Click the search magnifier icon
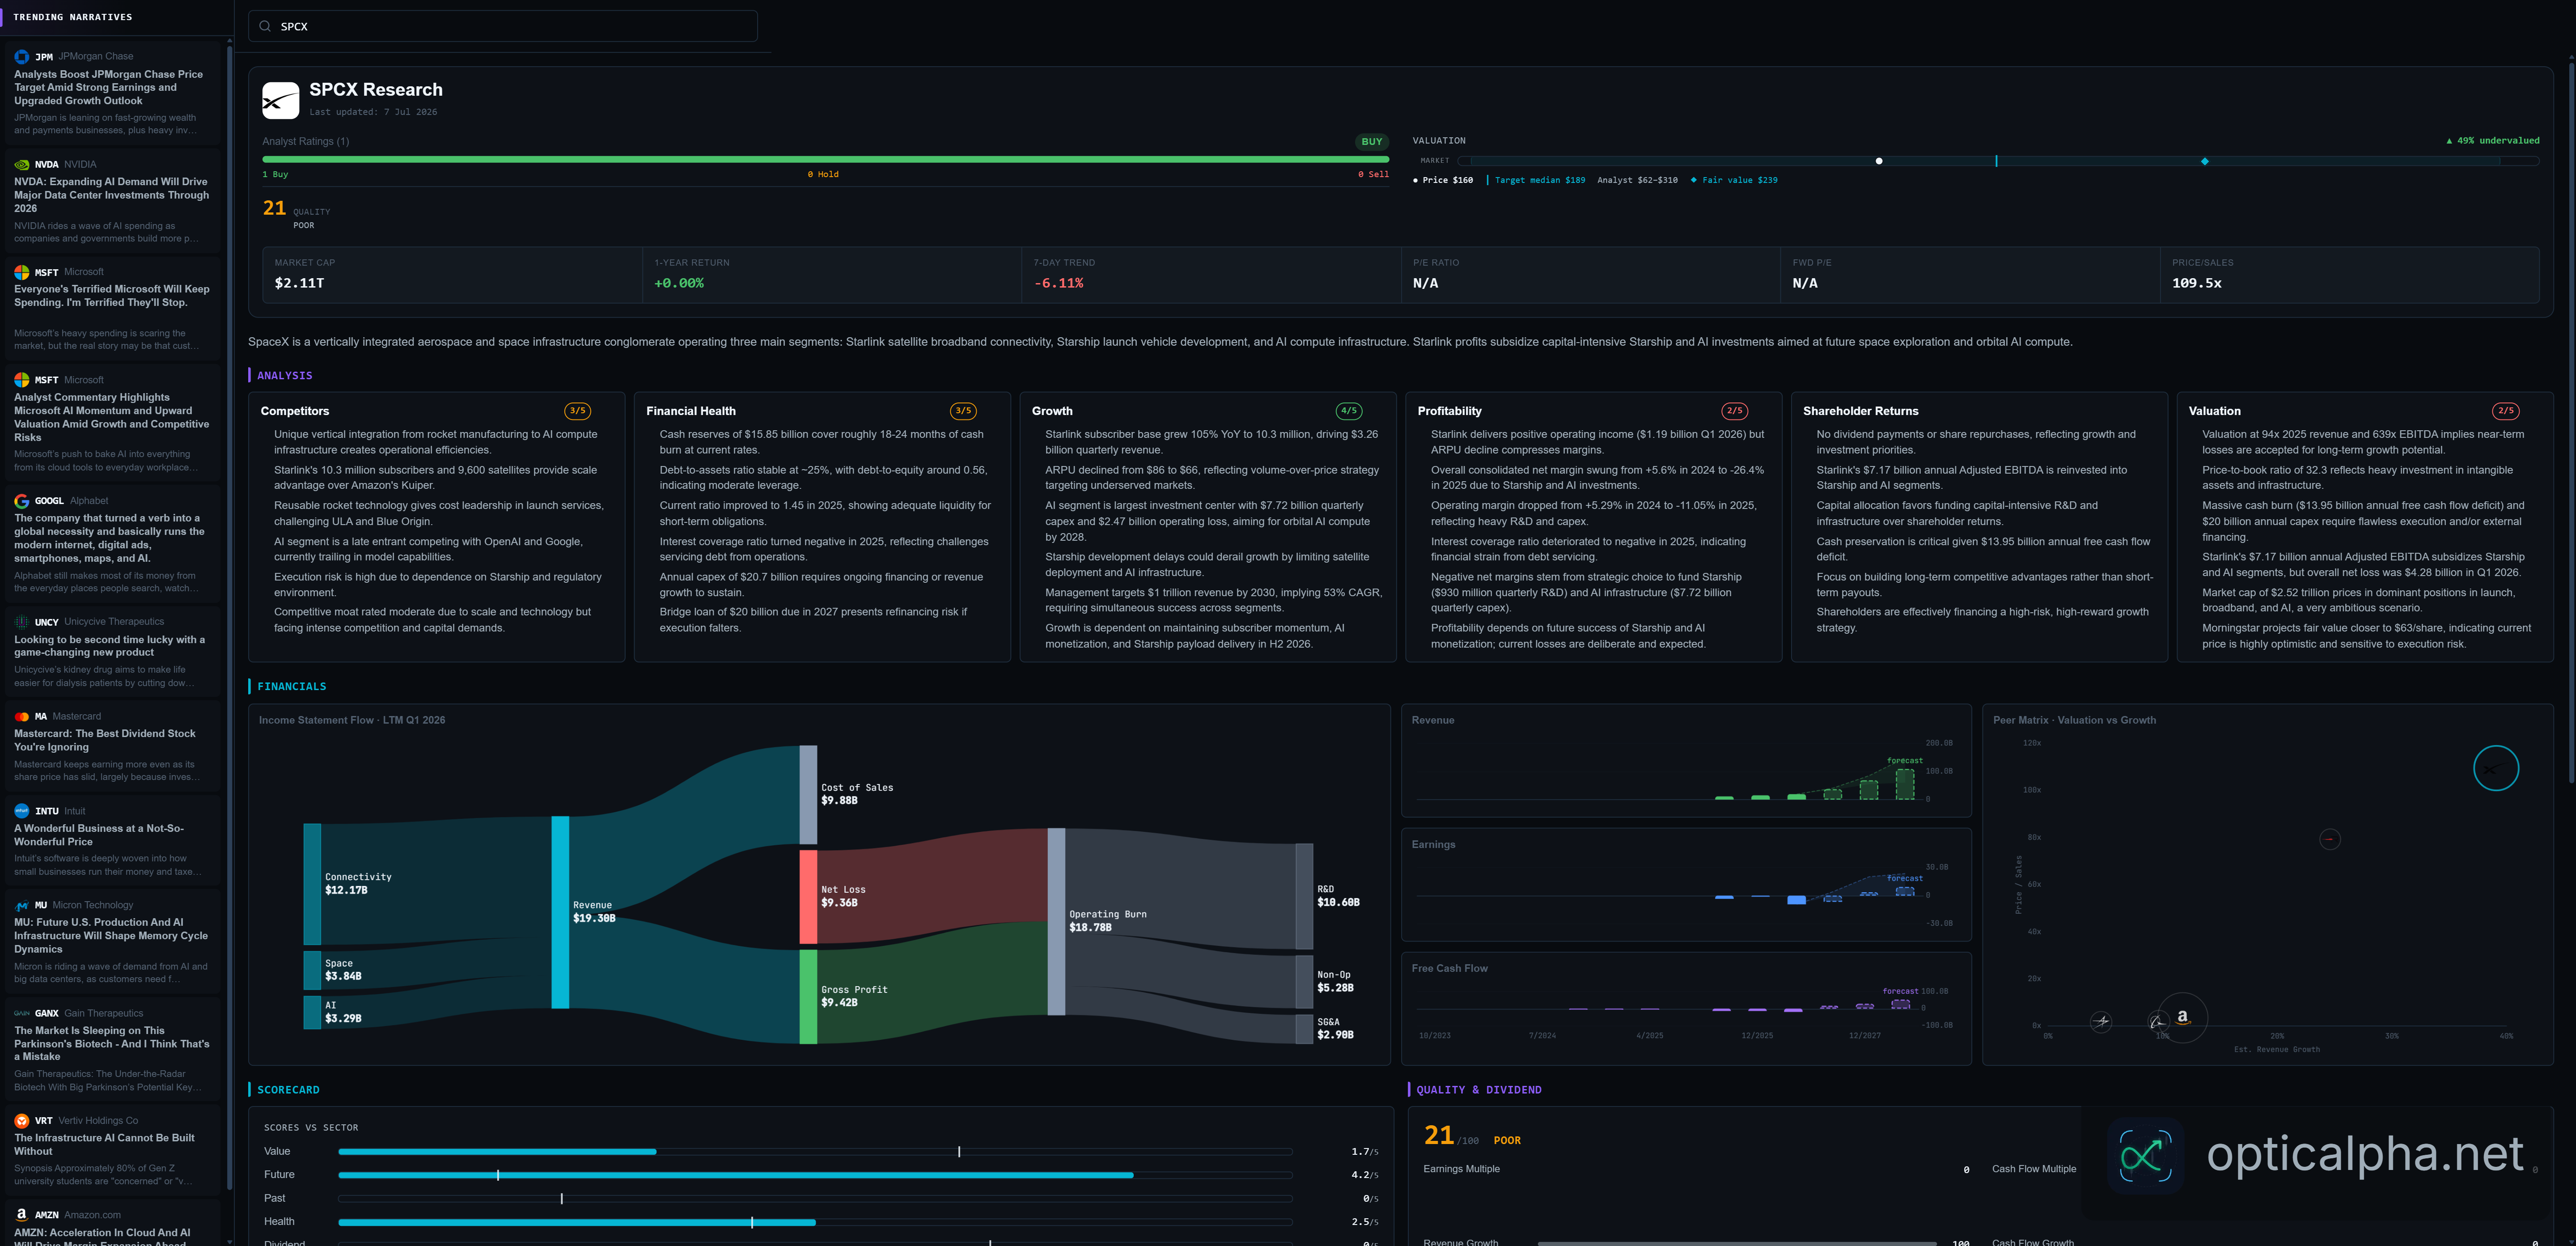 point(265,26)
